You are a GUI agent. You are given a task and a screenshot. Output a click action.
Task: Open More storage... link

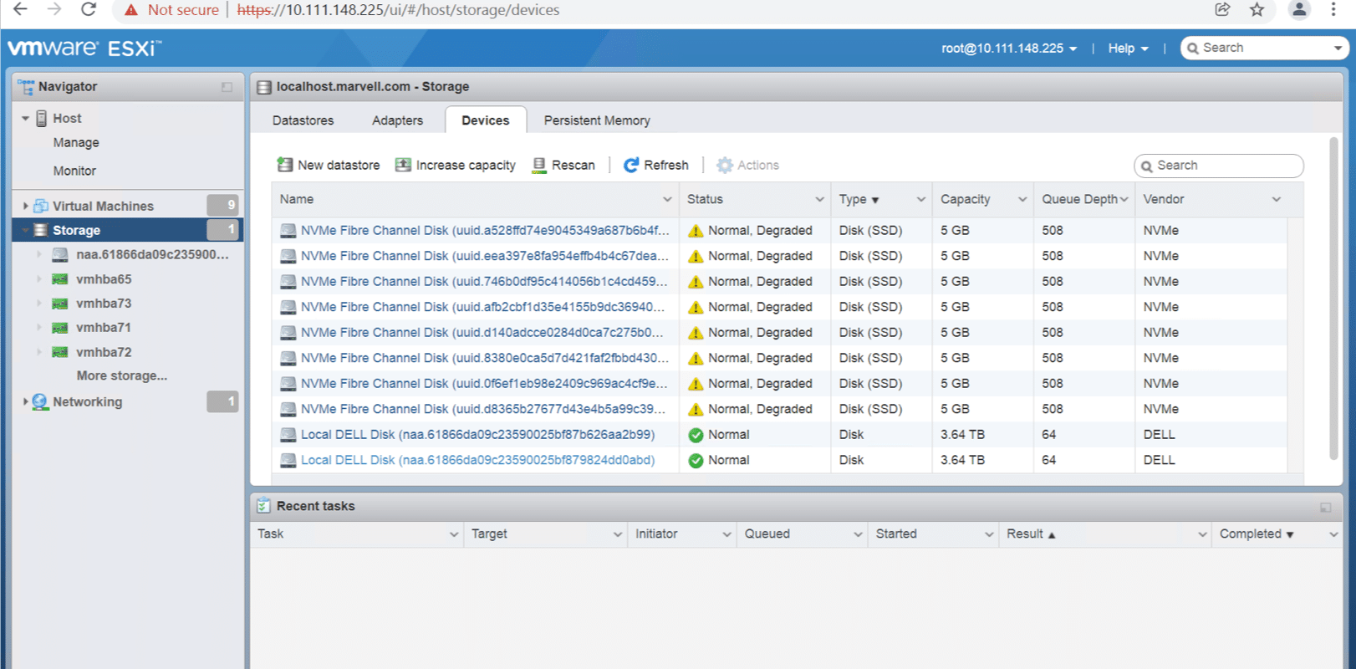pos(122,376)
